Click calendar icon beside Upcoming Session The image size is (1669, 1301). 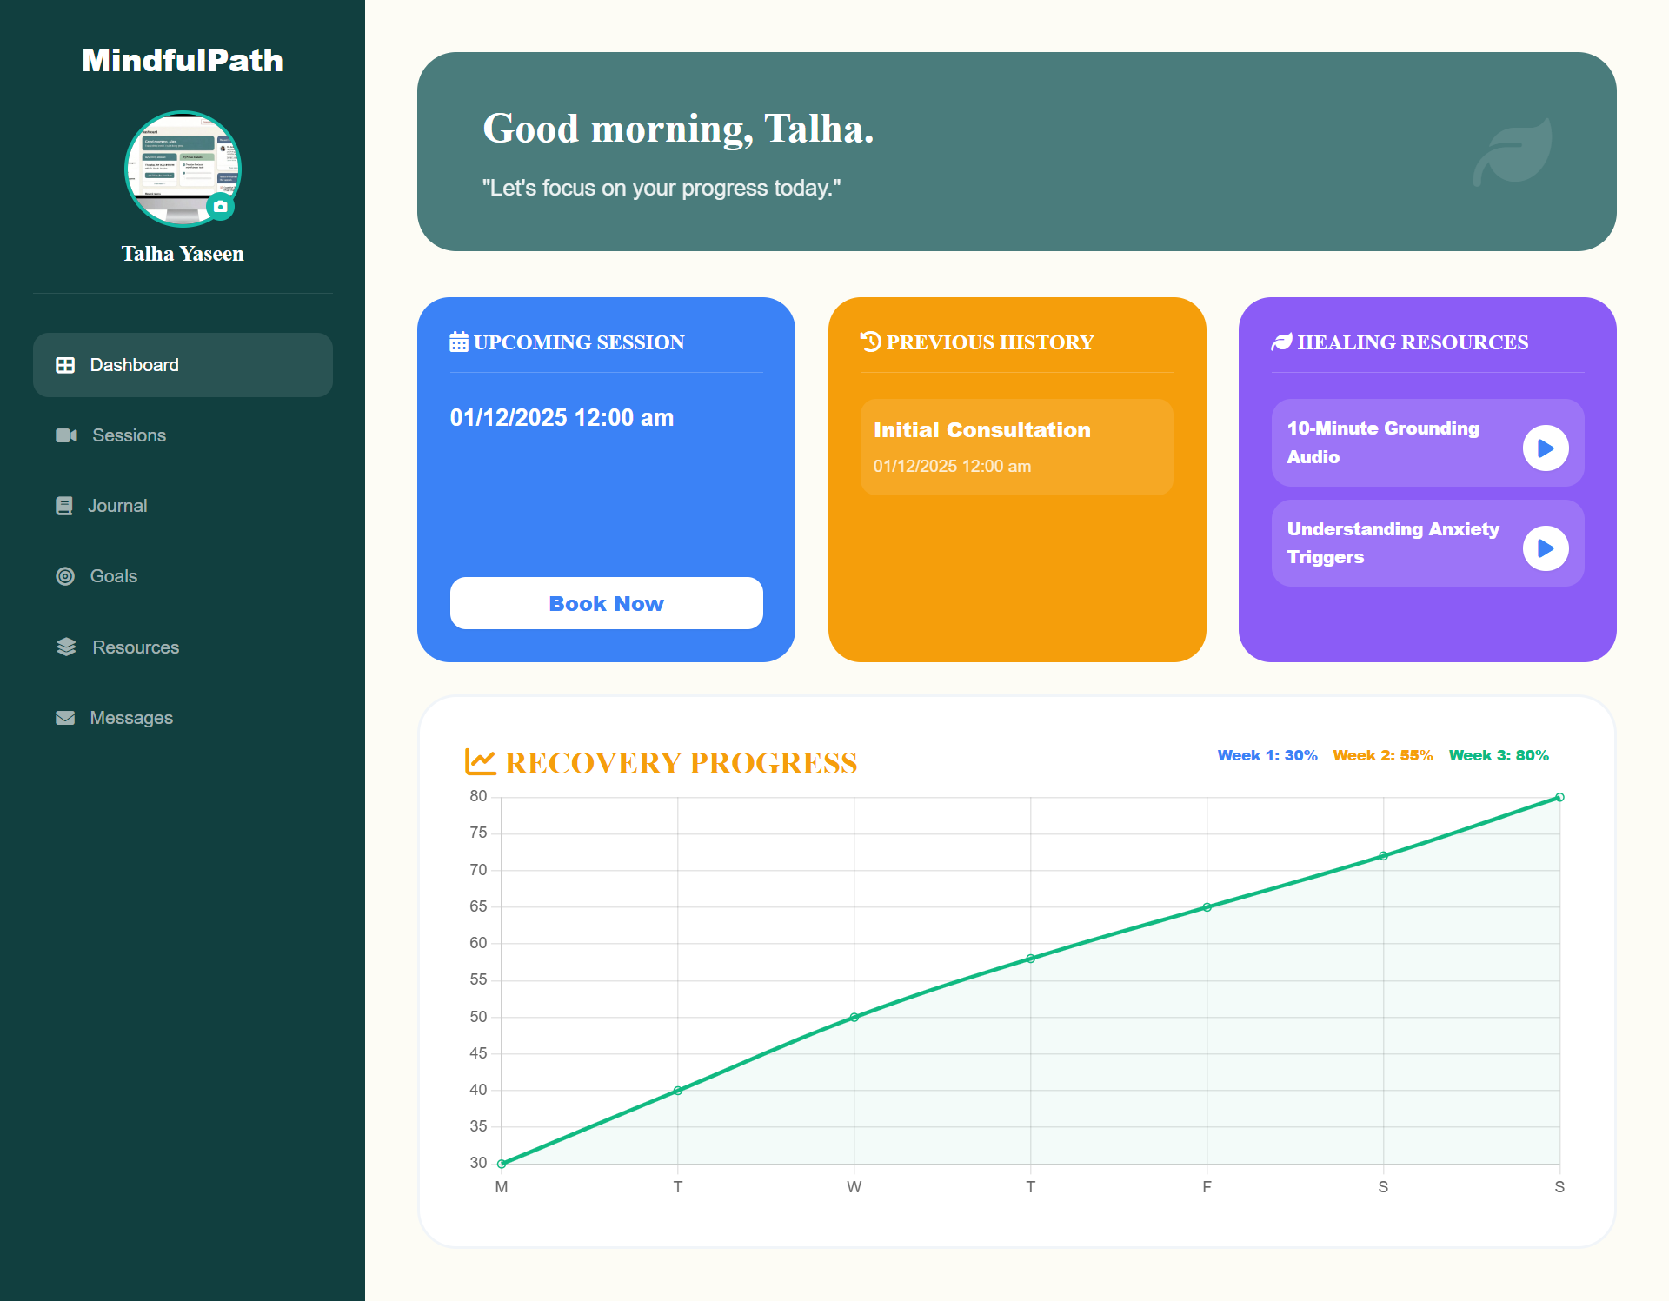(x=459, y=342)
